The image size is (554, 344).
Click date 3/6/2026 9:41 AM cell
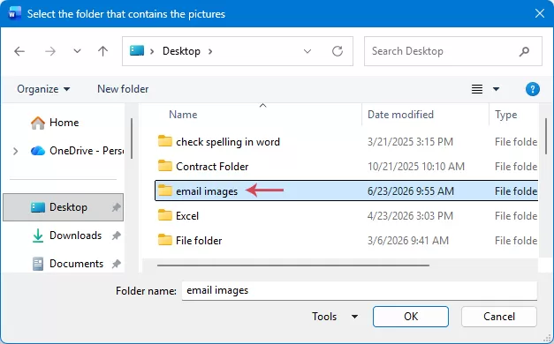pos(408,241)
